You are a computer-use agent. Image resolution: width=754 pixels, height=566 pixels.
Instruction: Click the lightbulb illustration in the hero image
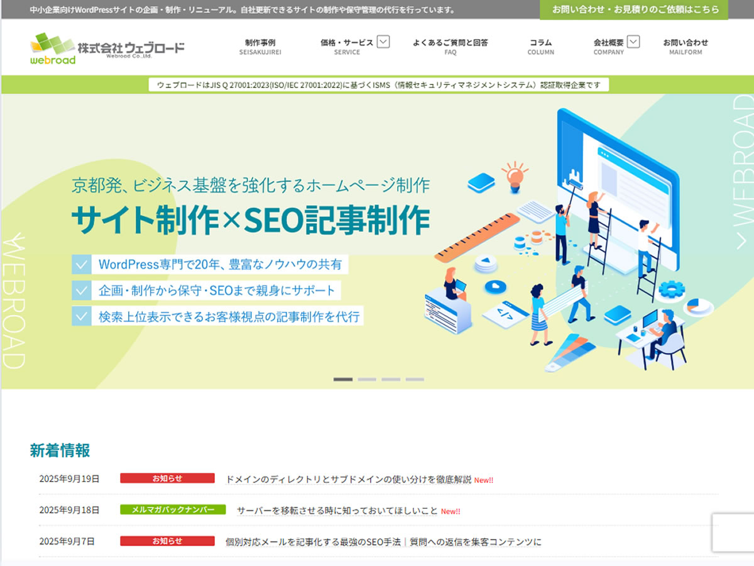pos(515,178)
